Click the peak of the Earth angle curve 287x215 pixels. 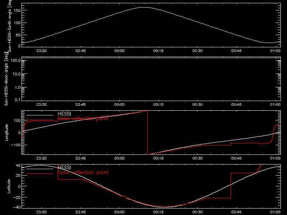coord(144,7)
